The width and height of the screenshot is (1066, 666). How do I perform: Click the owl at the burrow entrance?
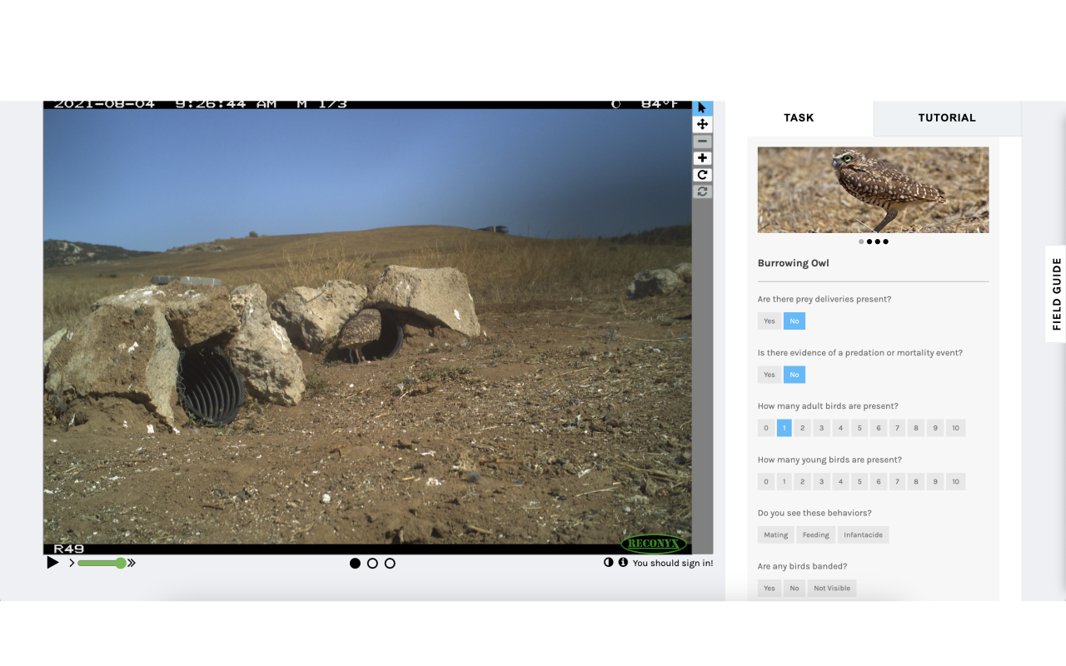(361, 334)
